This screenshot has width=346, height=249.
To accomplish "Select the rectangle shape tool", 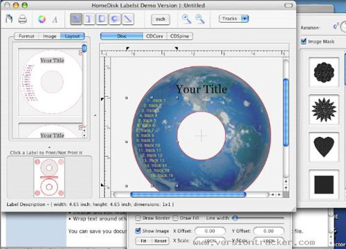I will click(x=102, y=19).
